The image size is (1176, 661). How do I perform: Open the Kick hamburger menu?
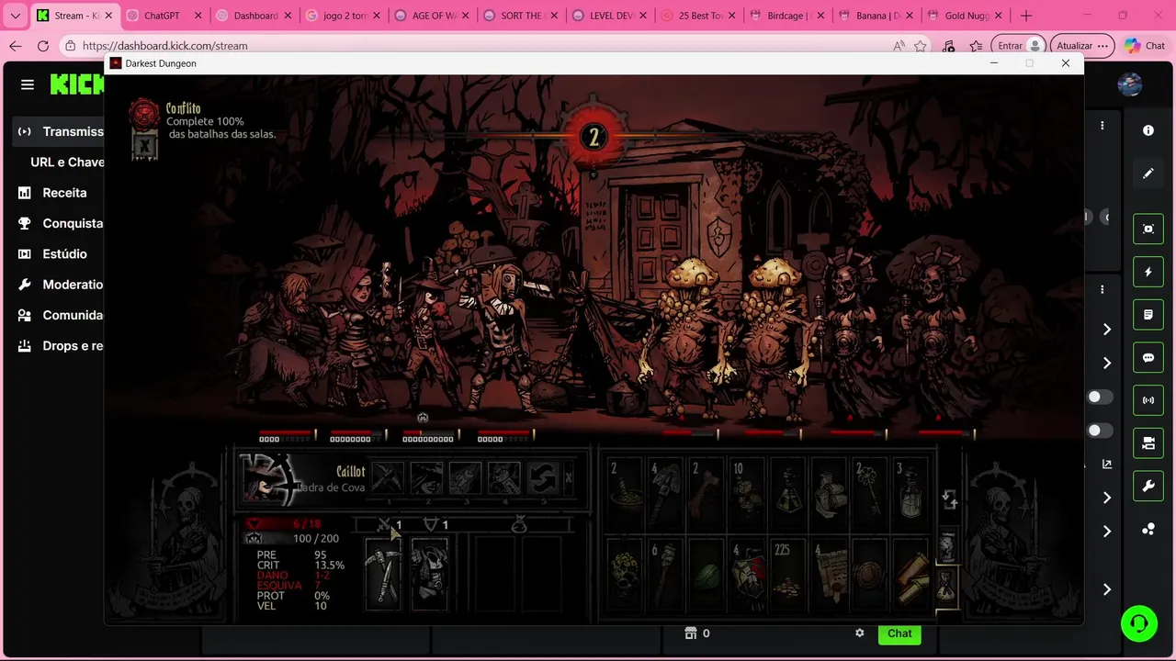[28, 84]
